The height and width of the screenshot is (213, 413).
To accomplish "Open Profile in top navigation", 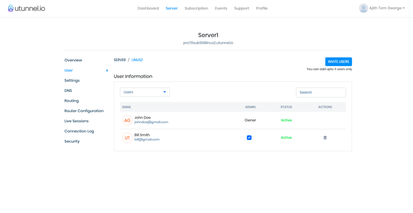I will pos(262,8).
